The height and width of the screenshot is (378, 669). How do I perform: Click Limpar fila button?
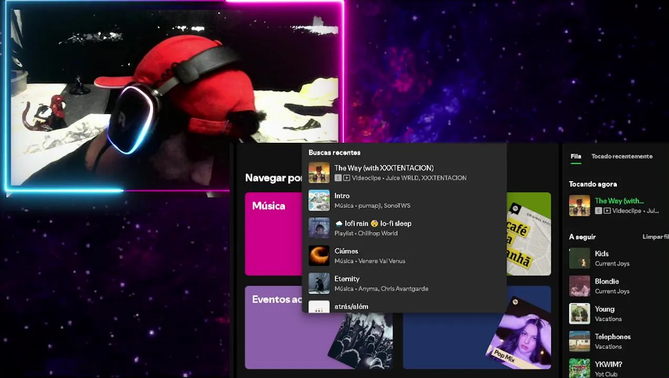(655, 237)
